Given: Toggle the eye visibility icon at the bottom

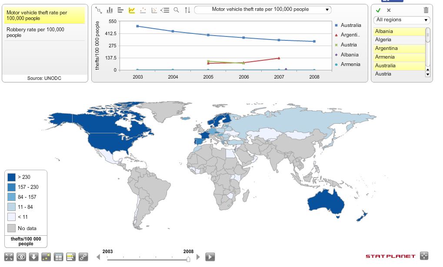Looking at the screenshot, I should point(21,257).
